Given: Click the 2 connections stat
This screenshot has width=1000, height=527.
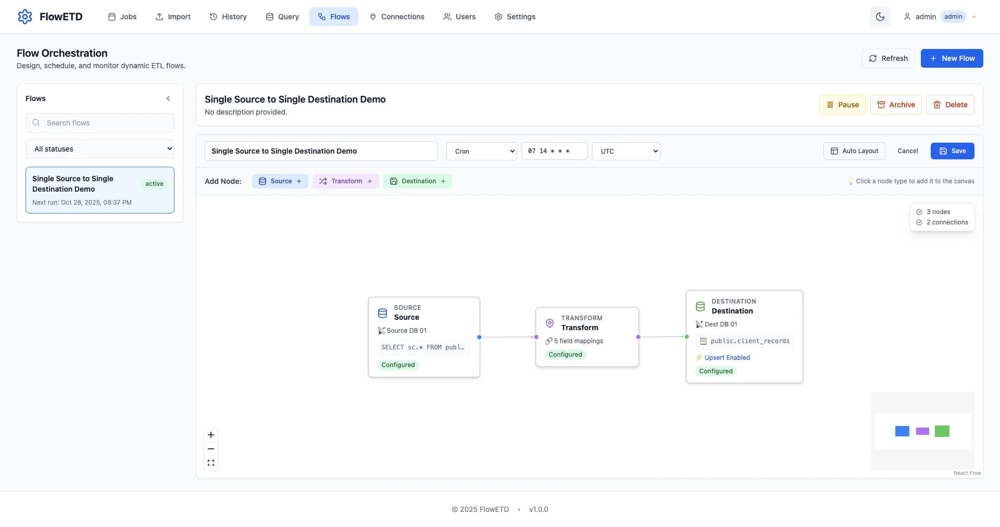Looking at the screenshot, I should pyautogui.click(x=942, y=222).
